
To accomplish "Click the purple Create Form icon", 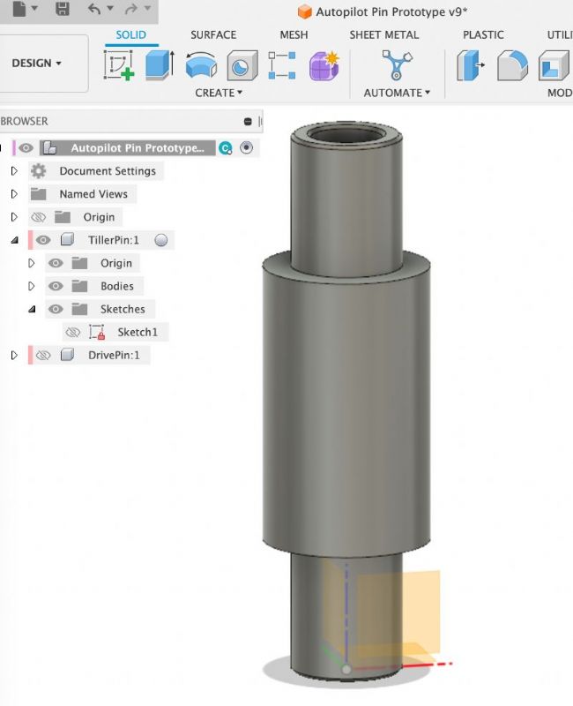I will [324, 66].
